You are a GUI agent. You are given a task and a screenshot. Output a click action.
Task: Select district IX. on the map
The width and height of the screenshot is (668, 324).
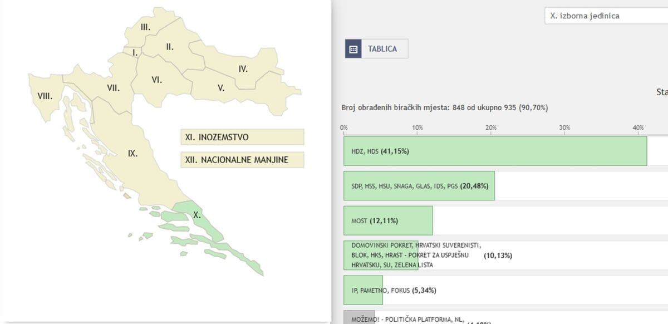(132, 154)
